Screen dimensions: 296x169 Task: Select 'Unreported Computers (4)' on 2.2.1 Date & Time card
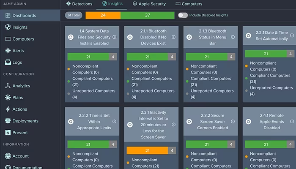(x=271, y=91)
